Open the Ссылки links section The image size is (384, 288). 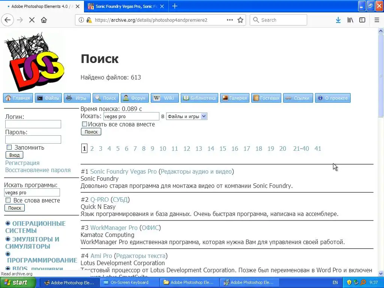tap(298, 98)
